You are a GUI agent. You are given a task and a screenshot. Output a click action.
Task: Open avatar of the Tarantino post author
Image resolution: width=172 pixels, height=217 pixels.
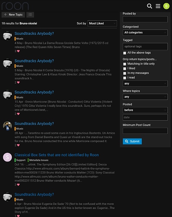click(x=7, y=126)
